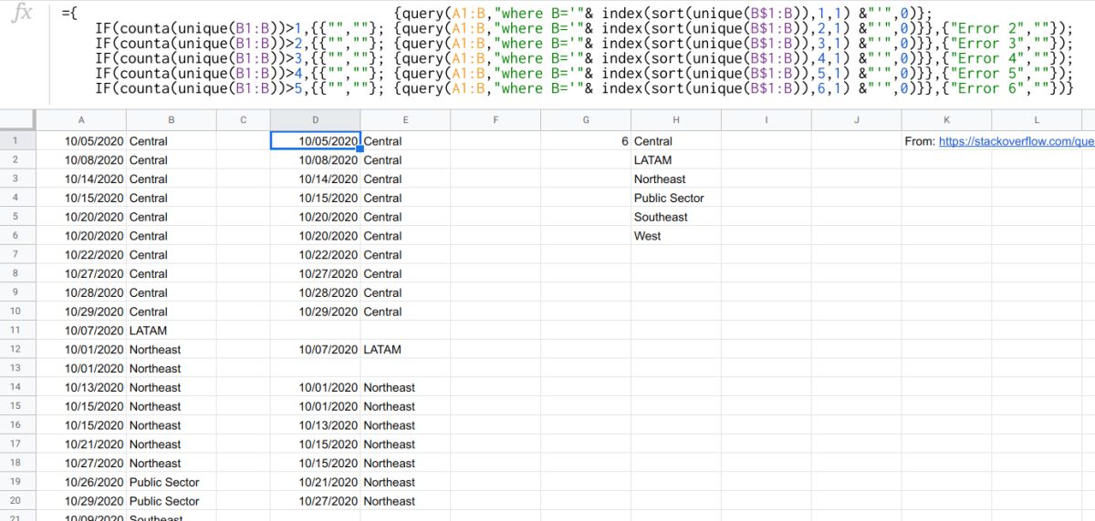1095x521 pixels.
Task: Click inside the formula bar text
Action: [x=567, y=51]
